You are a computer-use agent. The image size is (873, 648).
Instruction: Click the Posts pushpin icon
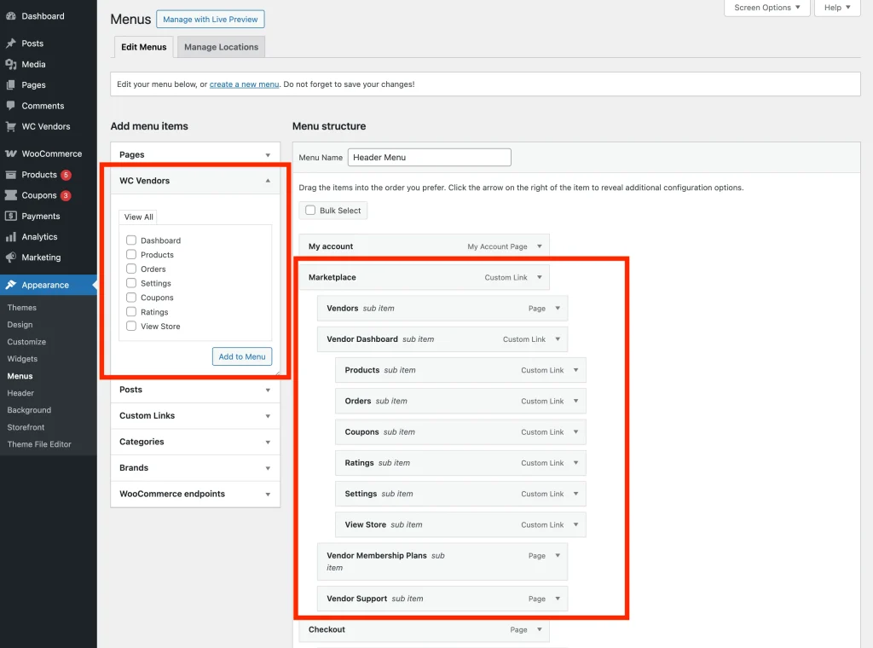[x=10, y=43]
